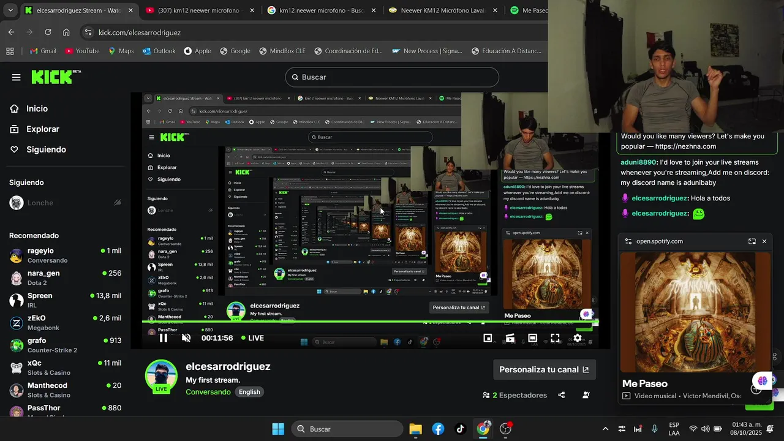
Task: Reload the Kick page
Action: (48, 32)
